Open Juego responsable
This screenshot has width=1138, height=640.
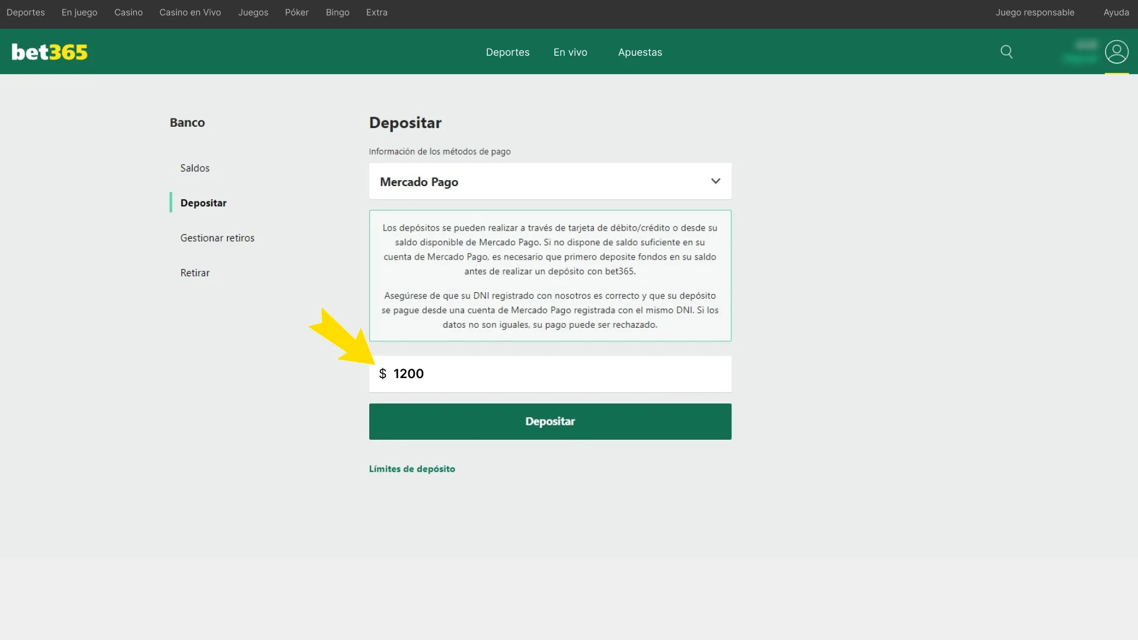pyautogui.click(x=1035, y=12)
